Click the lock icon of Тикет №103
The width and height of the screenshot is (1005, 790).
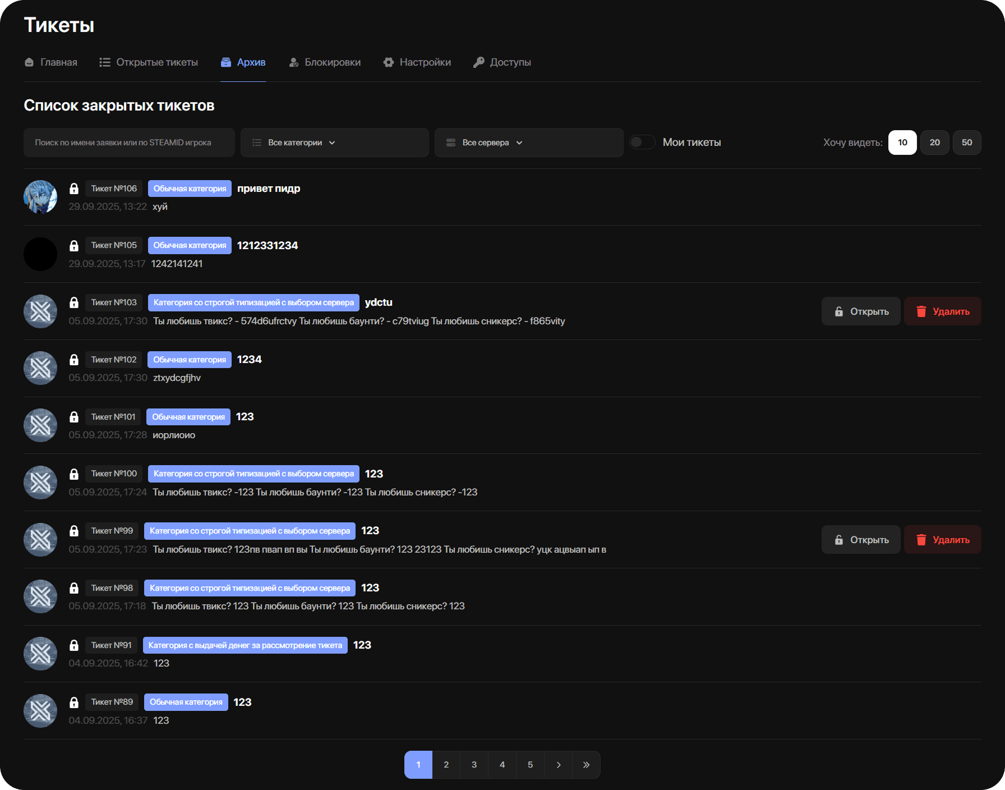(x=74, y=302)
